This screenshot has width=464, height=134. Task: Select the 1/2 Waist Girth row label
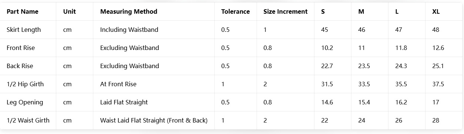tap(28, 120)
